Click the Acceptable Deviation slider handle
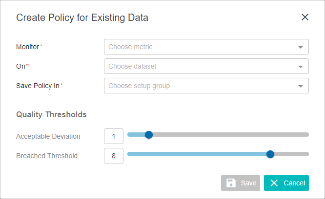325x199 pixels. (149, 135)
